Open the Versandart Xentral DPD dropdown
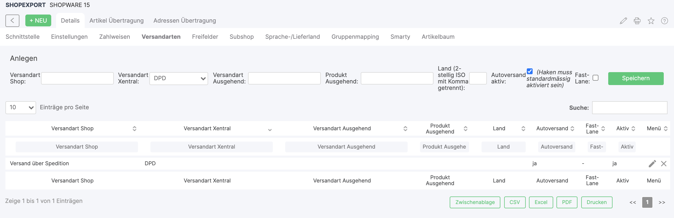The image size is (674, 218). pos(178,79)
